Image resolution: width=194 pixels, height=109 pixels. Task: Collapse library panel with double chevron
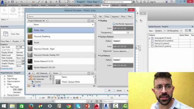coord(94,86)
